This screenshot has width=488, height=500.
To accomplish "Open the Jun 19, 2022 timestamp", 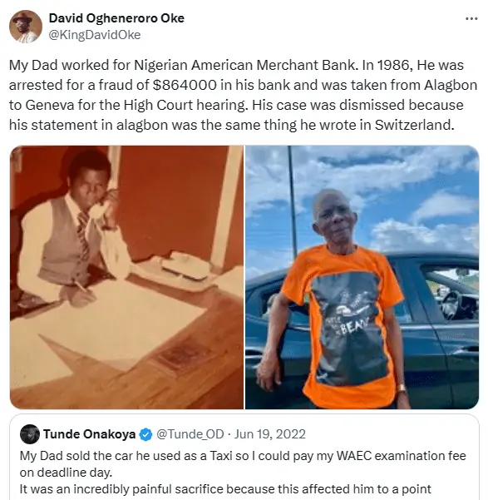I will click(x=270, y=434).
